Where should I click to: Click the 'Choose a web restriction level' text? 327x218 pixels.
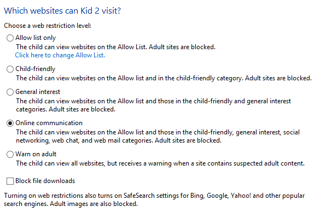pos(48,26)
